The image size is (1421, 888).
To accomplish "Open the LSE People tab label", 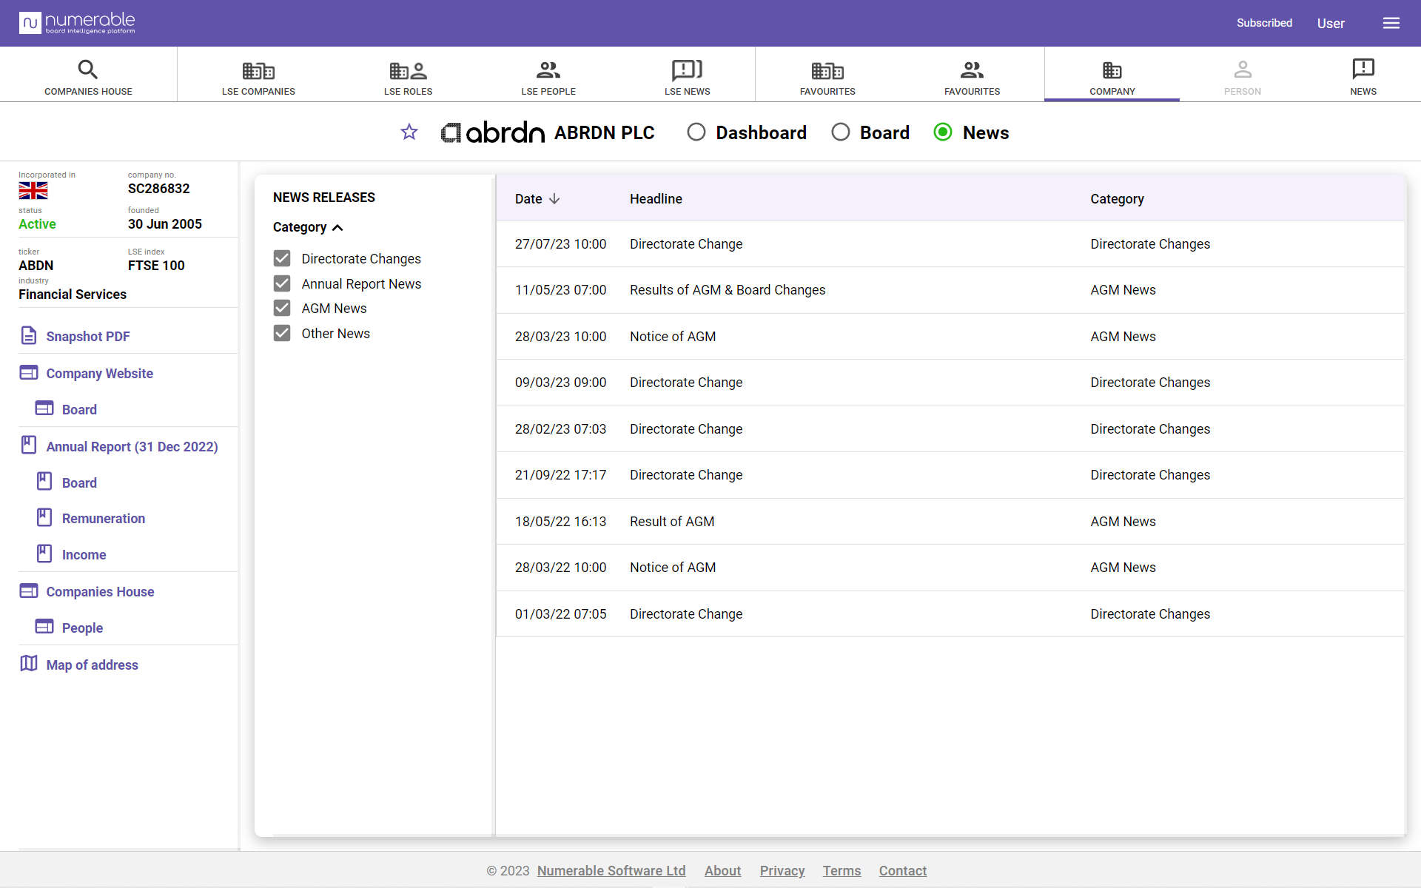I will pos(548,92).
